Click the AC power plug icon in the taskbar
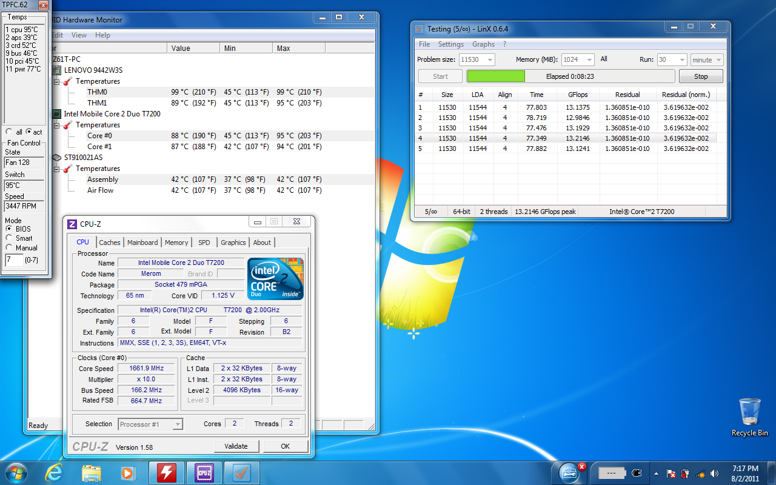Viewport: 776px width, 485px height. pyautogui.click(x=637, y=473)
